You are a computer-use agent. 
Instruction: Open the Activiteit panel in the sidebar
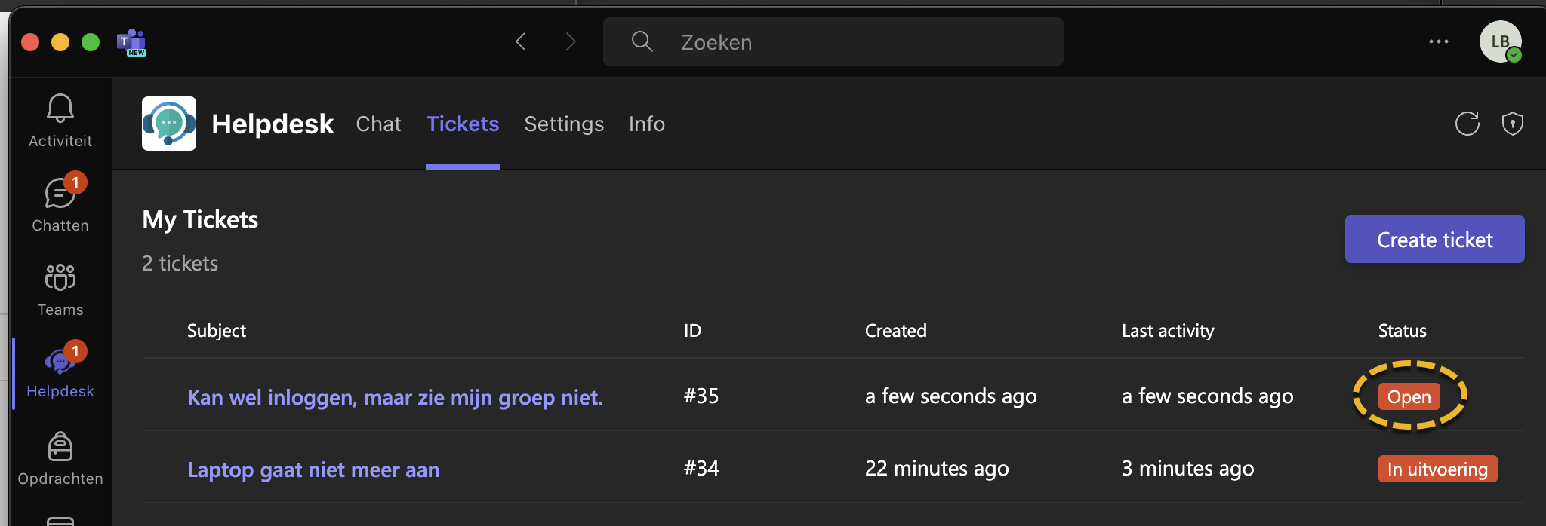coord(60,121)
